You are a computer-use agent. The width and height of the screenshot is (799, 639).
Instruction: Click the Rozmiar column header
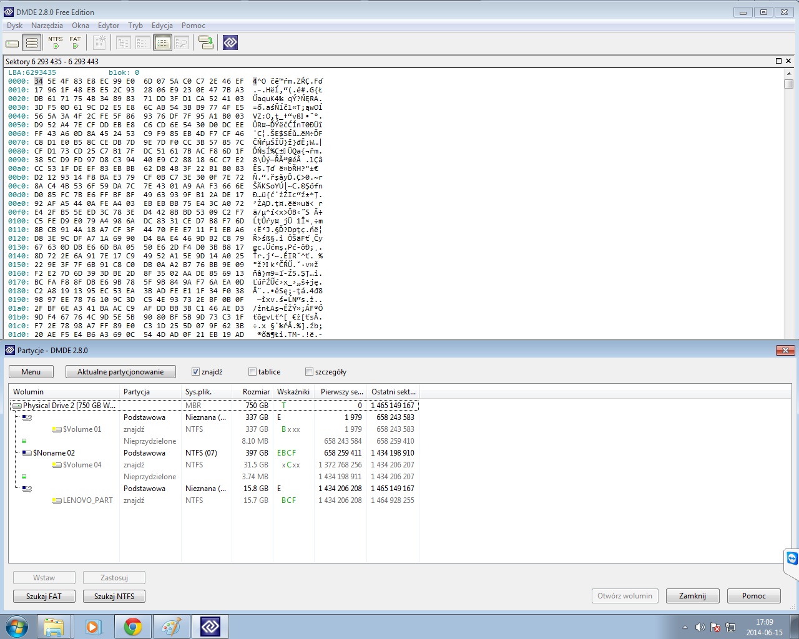(253, 392)
